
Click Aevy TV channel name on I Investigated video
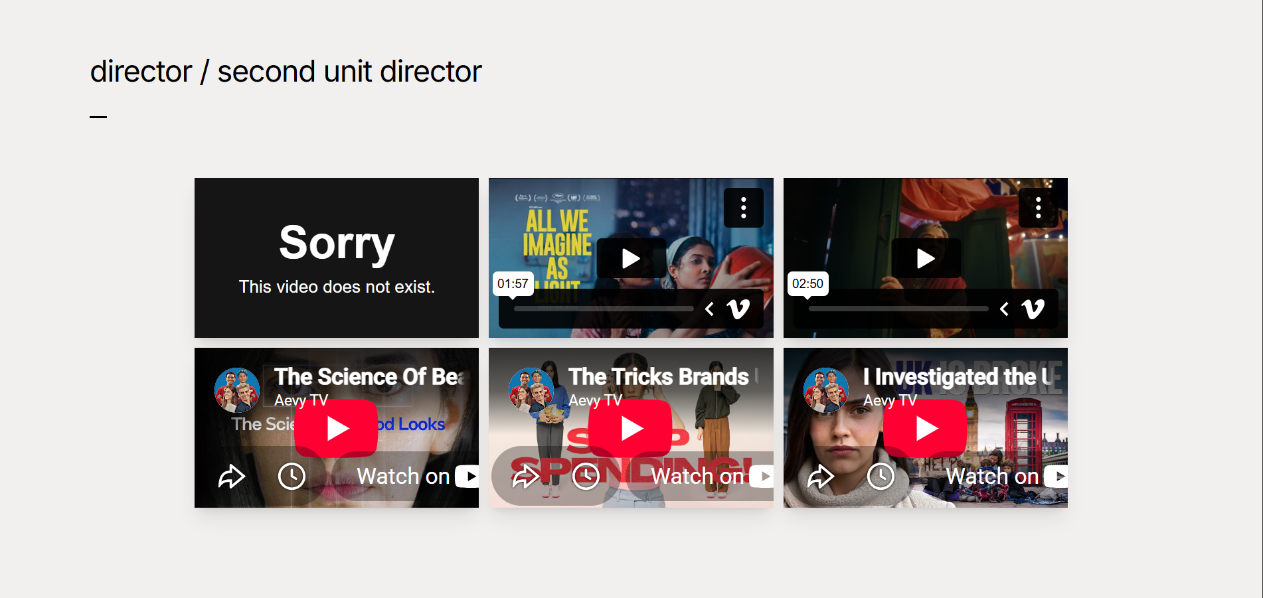click(890, 400)
